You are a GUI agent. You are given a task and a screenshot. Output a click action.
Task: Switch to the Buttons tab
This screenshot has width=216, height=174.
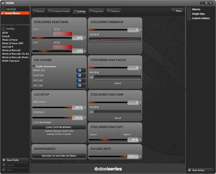(39, 11)
